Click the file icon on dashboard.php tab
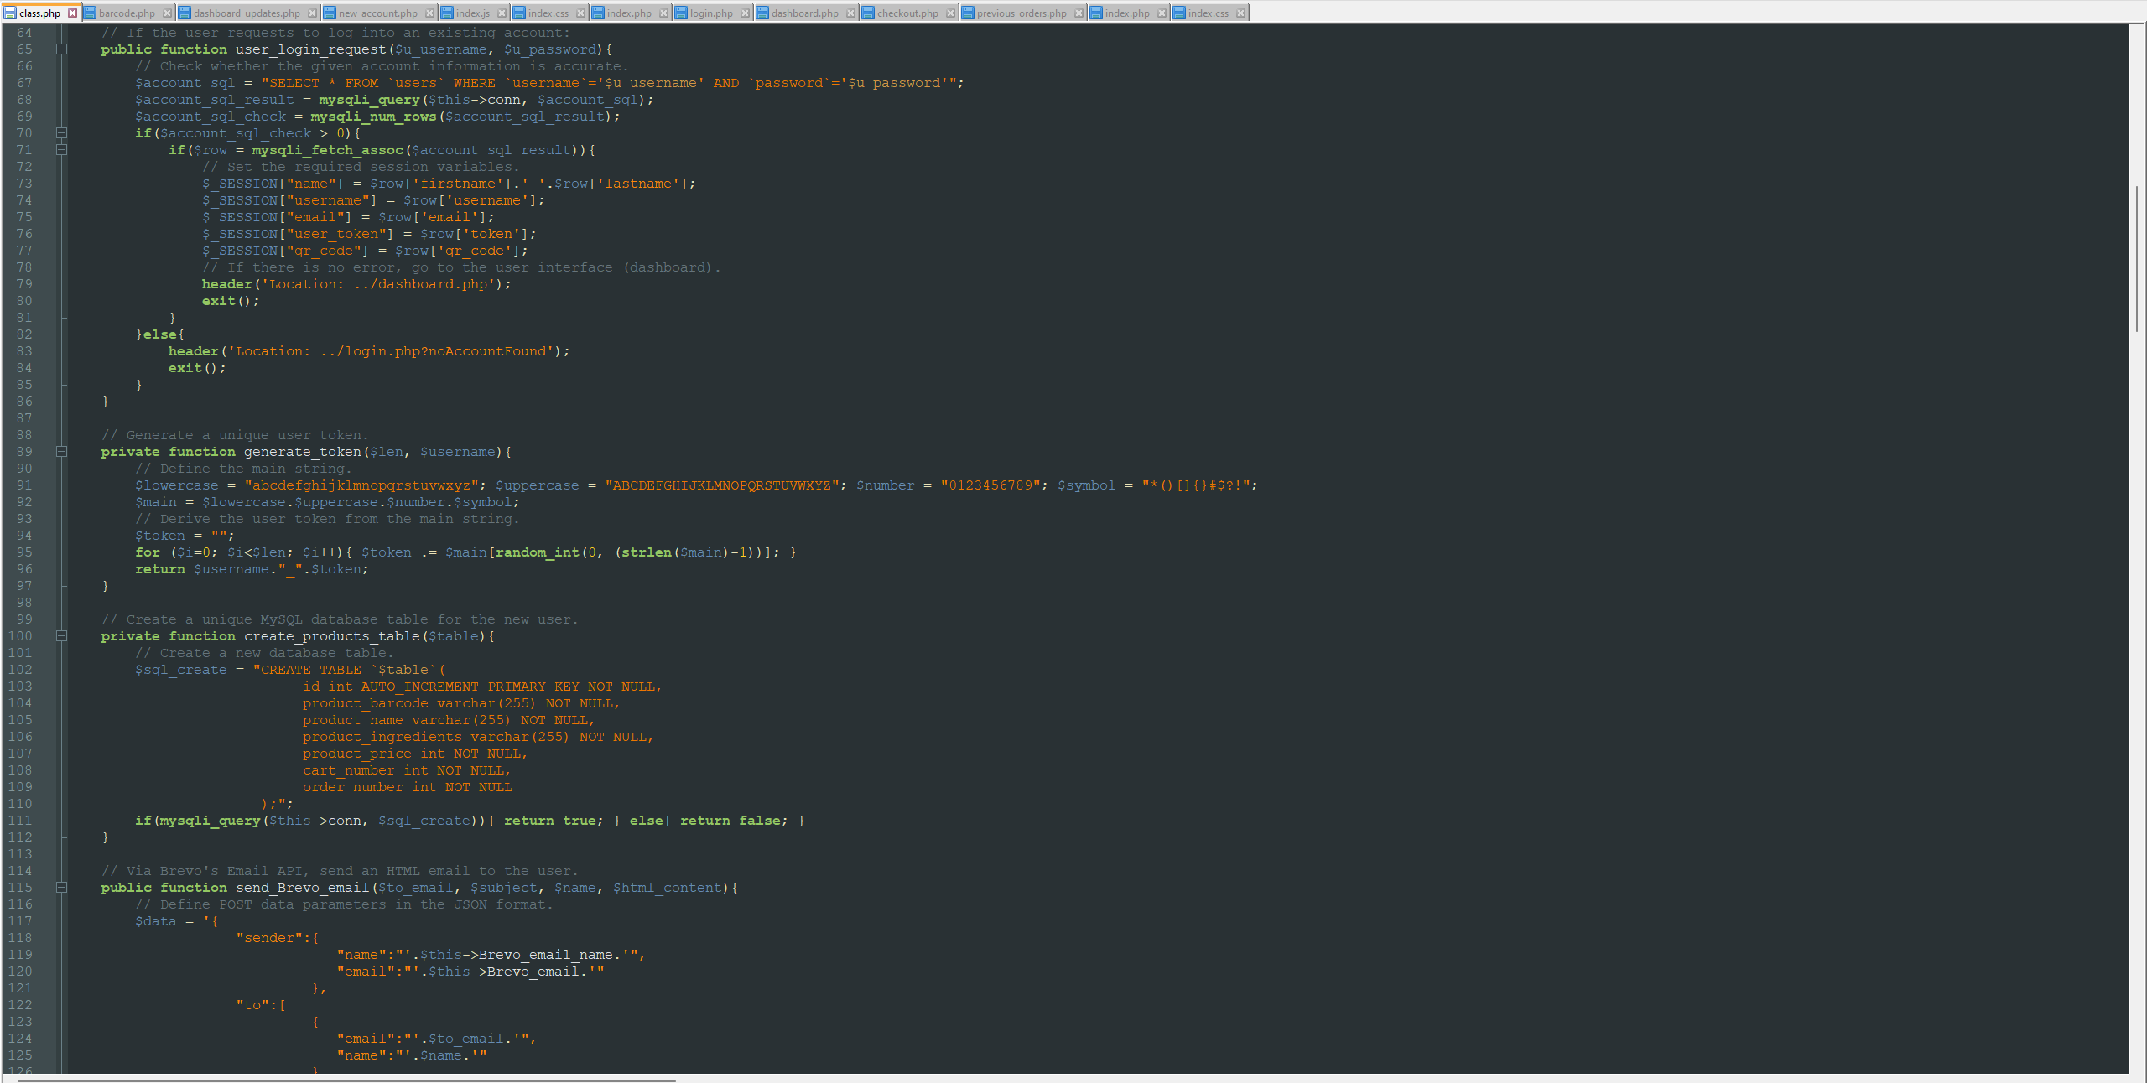Image resolution: width=2147 pixels, height=1083 pixels. (762, 13)
